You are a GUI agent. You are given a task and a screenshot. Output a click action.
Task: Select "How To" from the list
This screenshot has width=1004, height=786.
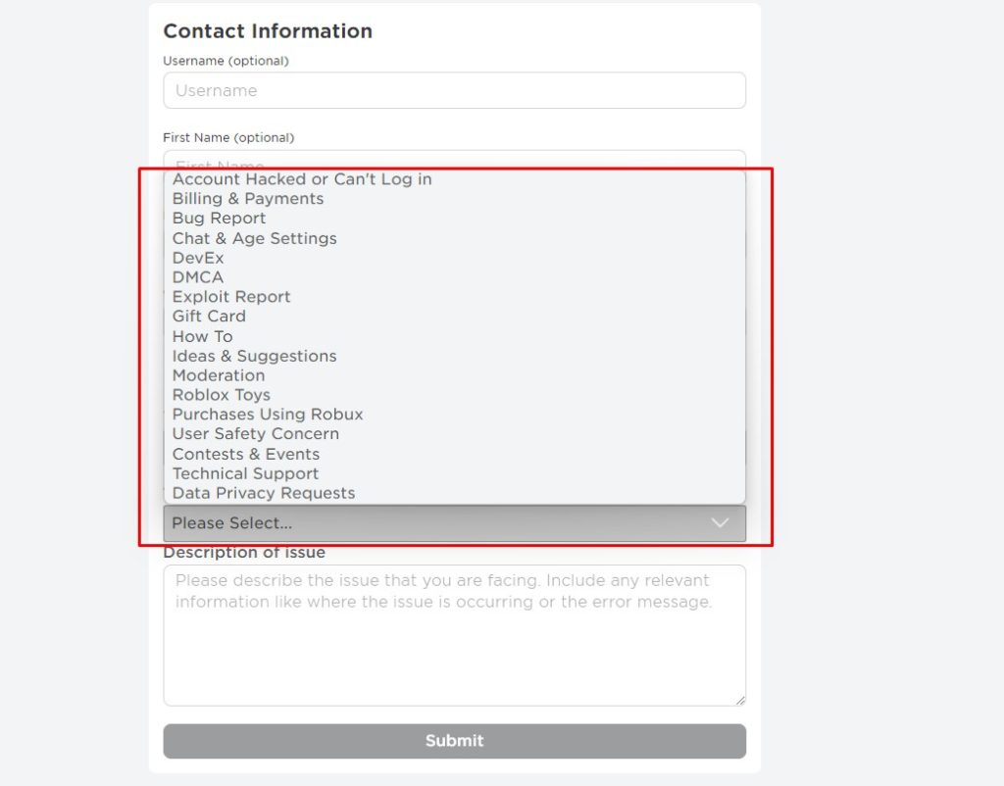202,336
